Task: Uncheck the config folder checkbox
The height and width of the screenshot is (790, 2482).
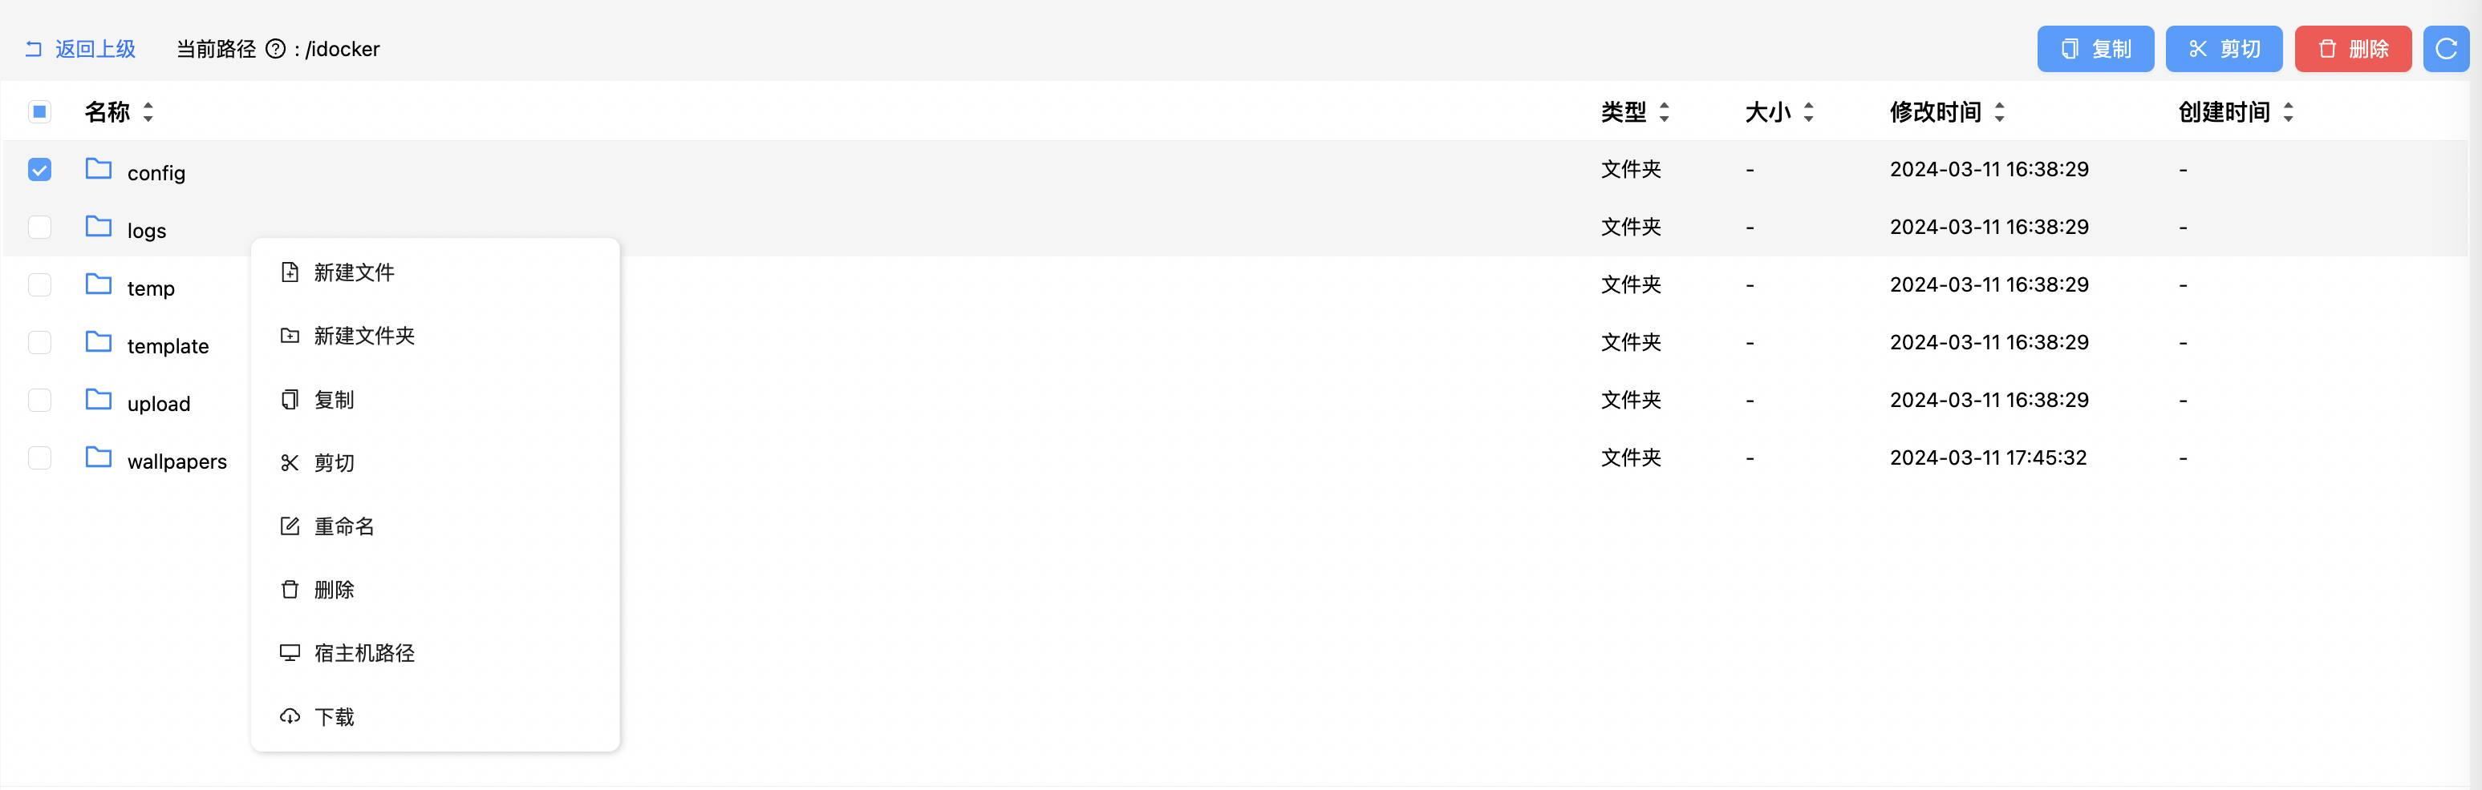Action: tap(39, 169)
